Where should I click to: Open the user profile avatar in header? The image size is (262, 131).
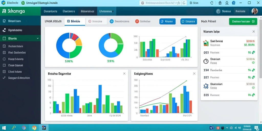point(255,11)
